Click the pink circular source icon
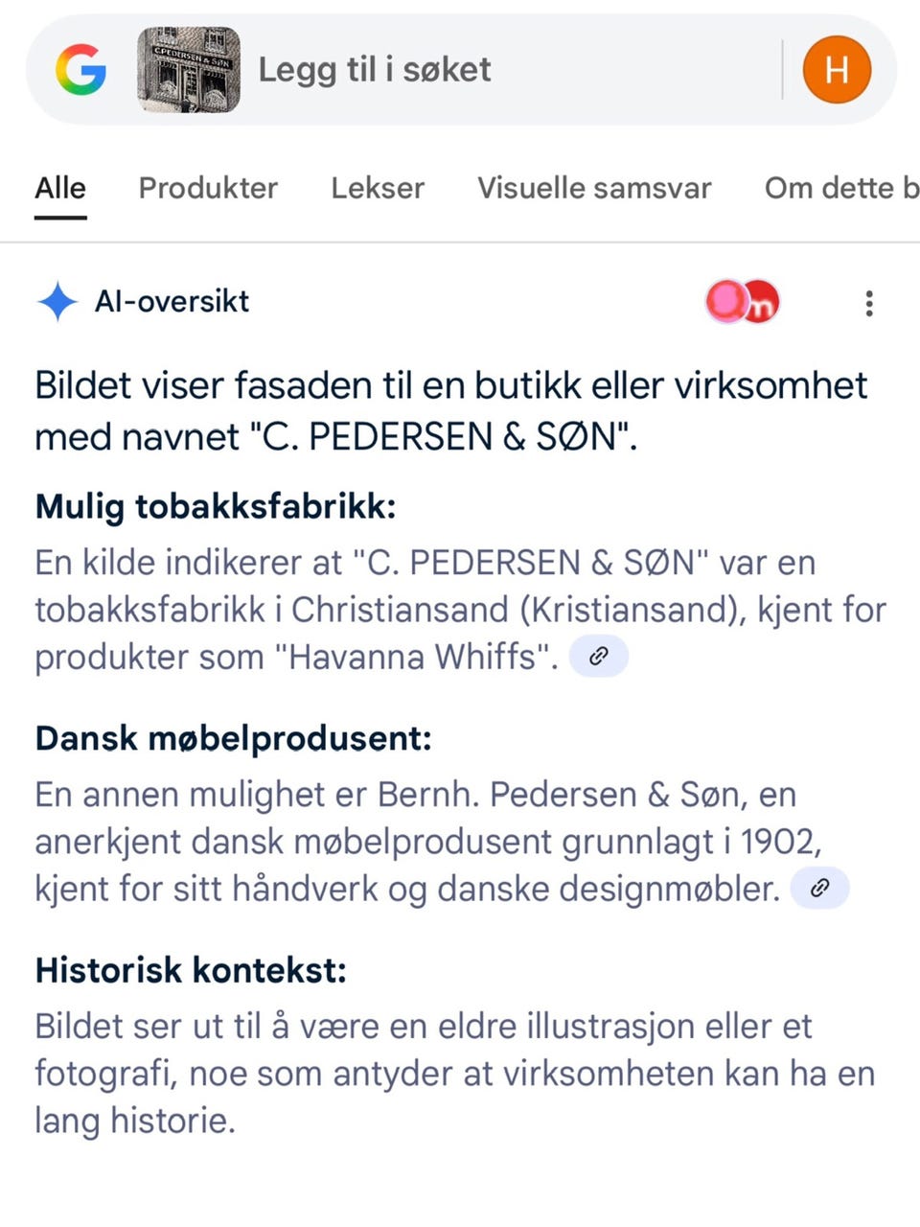 pos(727,302)
